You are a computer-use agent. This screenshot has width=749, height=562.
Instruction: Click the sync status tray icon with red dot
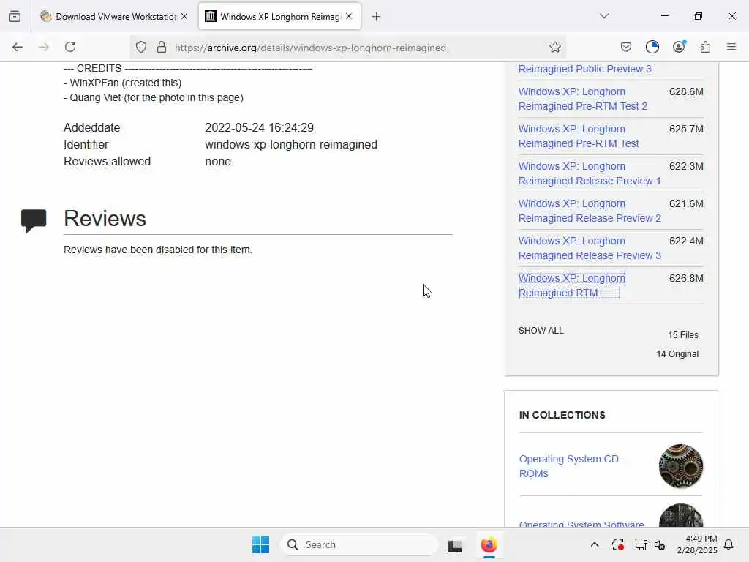coord(617,544)
